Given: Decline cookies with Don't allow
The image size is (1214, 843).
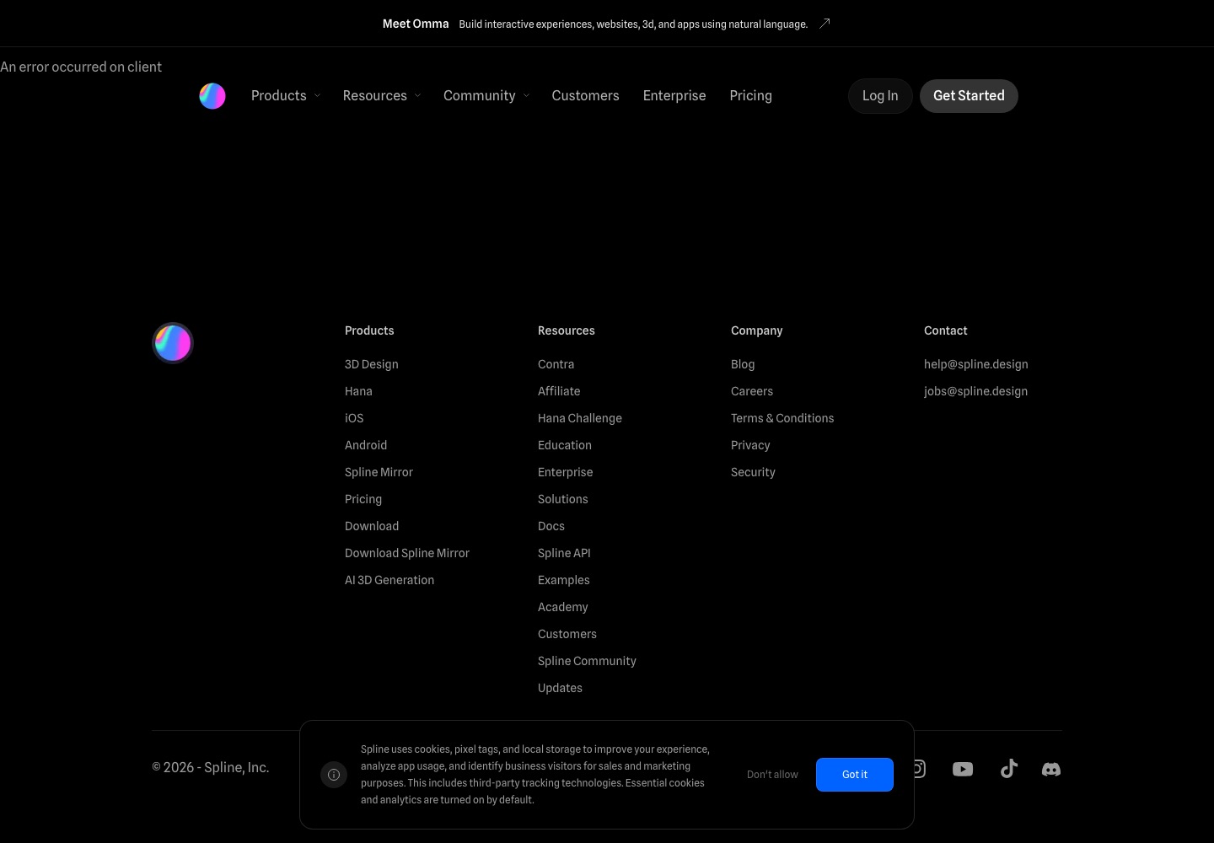Looking at the screenshot, I should click(x=772, y=775).
